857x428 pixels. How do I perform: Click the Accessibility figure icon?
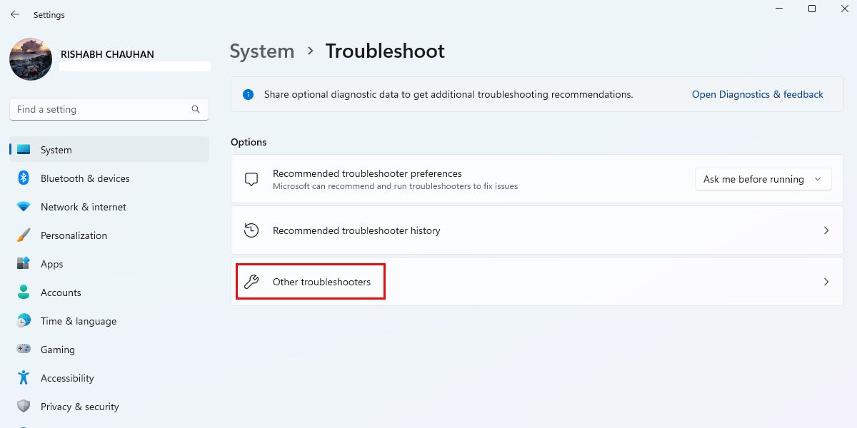pyautogui.click(x=24, y=378)
